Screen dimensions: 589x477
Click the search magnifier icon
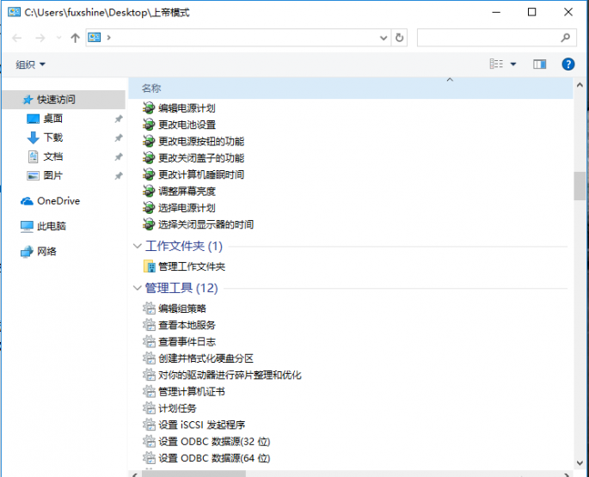pos(566,38)
